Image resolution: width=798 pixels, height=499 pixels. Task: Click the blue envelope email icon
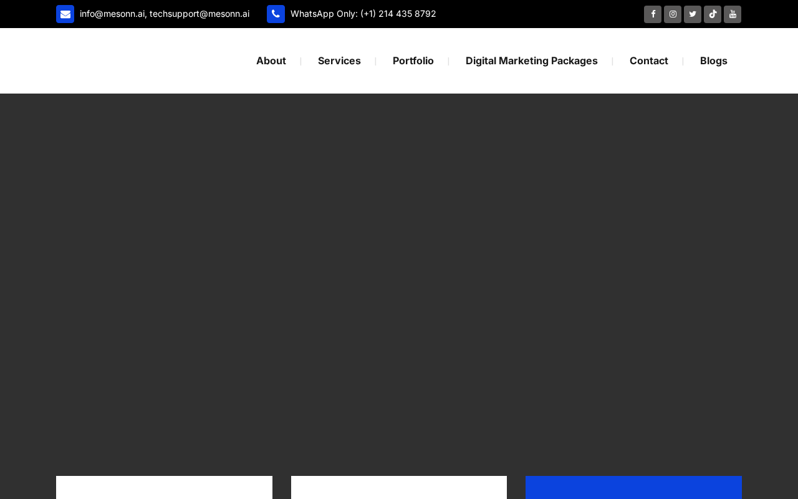coord(65,14)
